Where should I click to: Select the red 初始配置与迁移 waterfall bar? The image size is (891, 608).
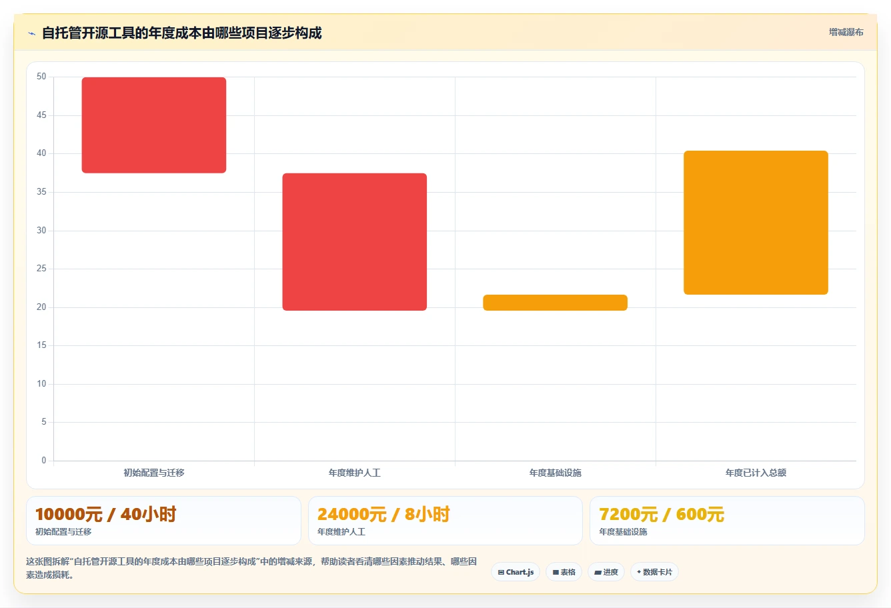pos(154,125)
